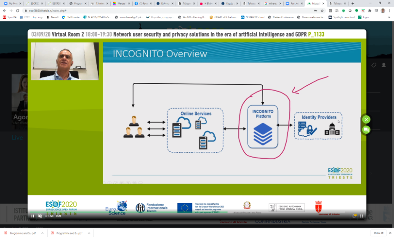The height and width of the screenshot is (238, 394).
Task: Open StatCounter bookmark
Action: [x=71, y=17]
